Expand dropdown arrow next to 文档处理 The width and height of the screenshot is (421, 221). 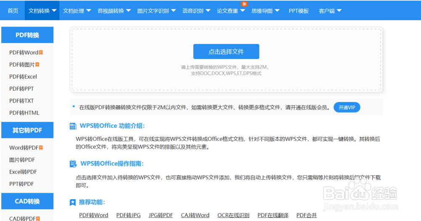pos(88,11)
